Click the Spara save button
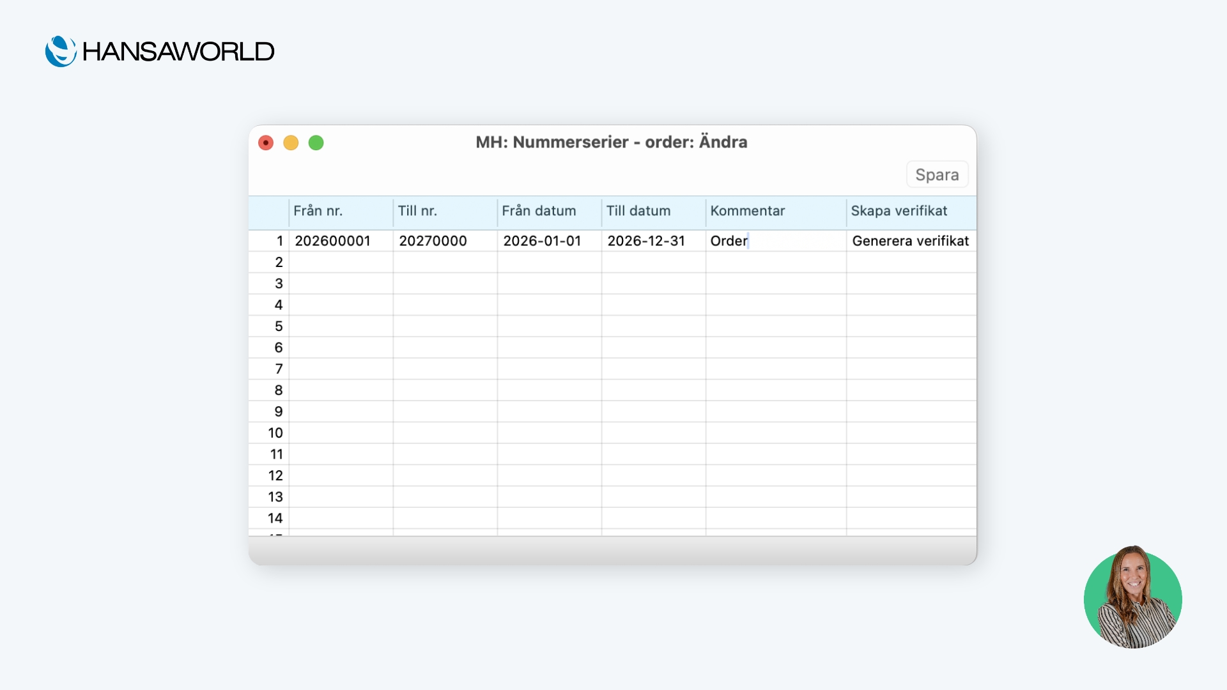Viewport: 1227px width, 690px height. point(937,174)
